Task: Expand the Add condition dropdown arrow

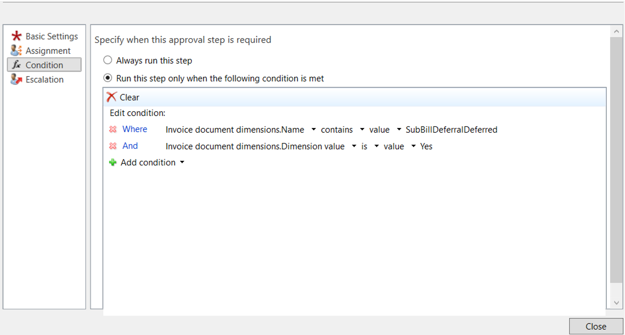Action: coord(182,162)
